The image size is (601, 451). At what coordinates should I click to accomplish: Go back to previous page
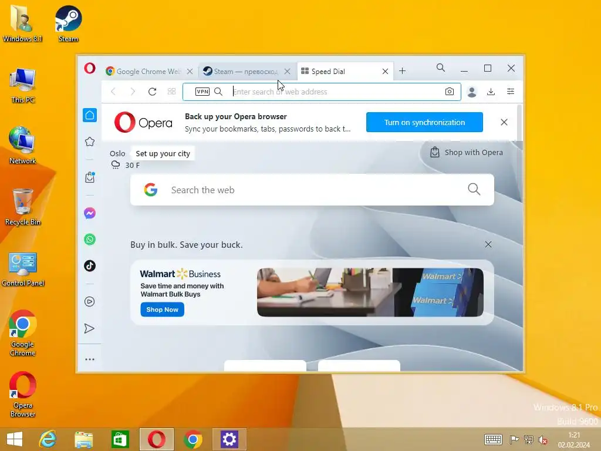click(x=113, y=92)
